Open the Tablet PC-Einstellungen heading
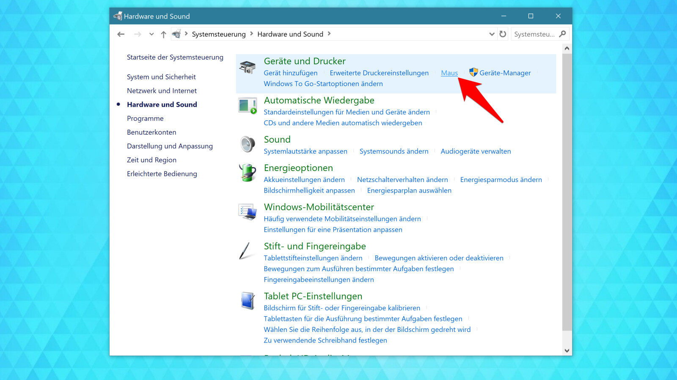The height and width of the screenshot is (380, 677). (x=313, y=296)
